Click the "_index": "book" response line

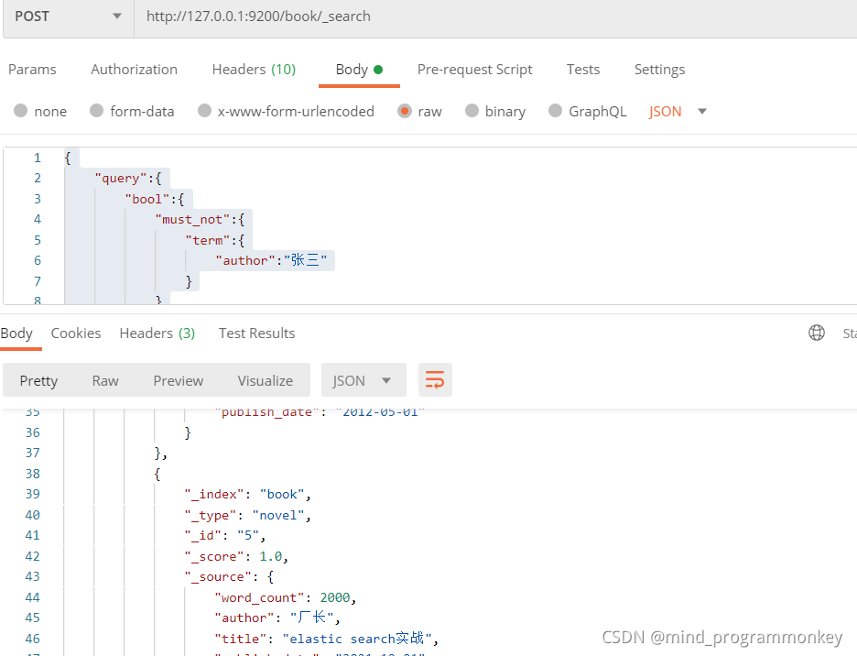click(248, 494)
